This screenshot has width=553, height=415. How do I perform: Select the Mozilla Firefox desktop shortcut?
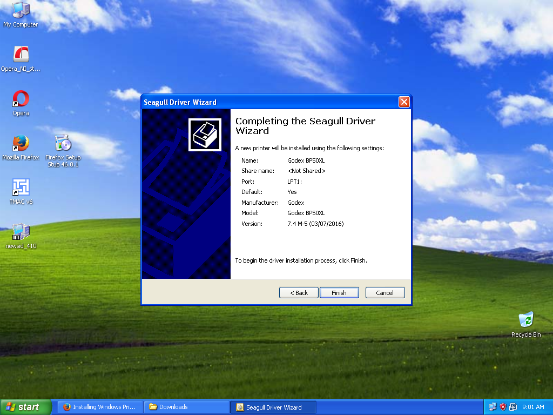coord(21,148)
